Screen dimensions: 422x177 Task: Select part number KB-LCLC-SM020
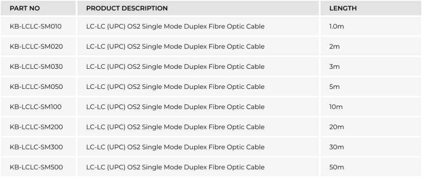[36, 47]
